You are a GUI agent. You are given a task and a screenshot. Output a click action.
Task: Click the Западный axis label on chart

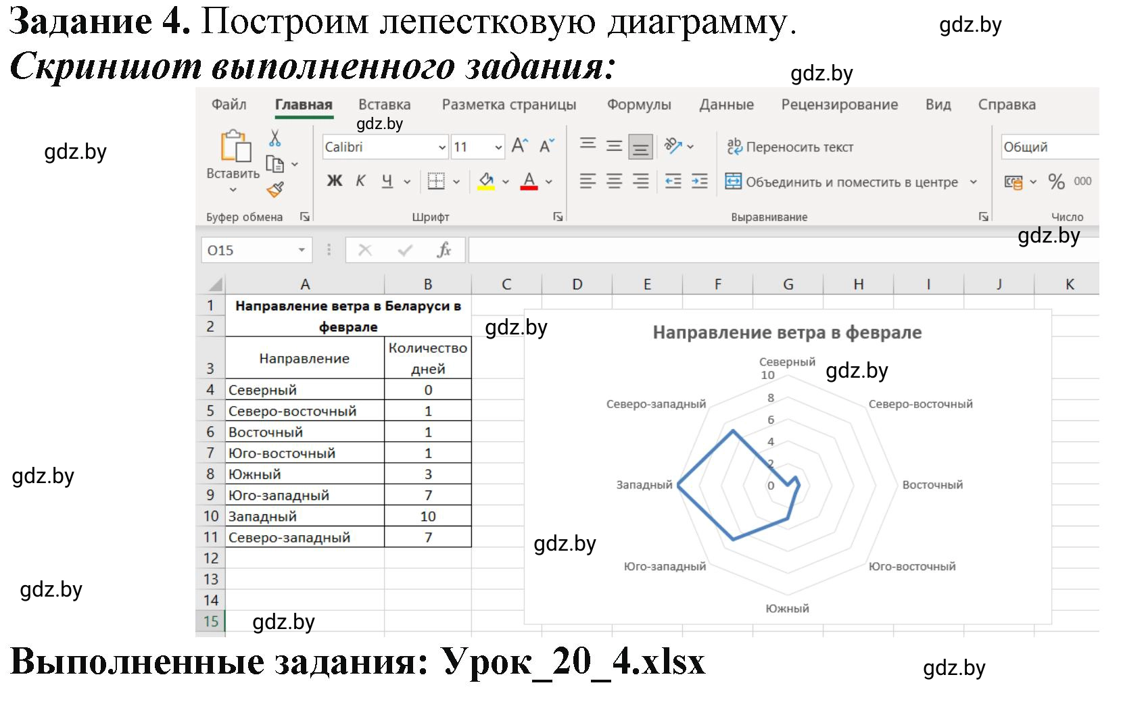coord(644,484)
